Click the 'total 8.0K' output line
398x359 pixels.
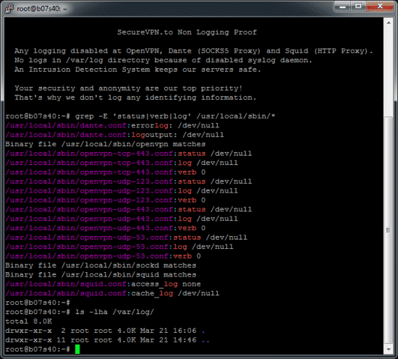[x=29, y=321]
